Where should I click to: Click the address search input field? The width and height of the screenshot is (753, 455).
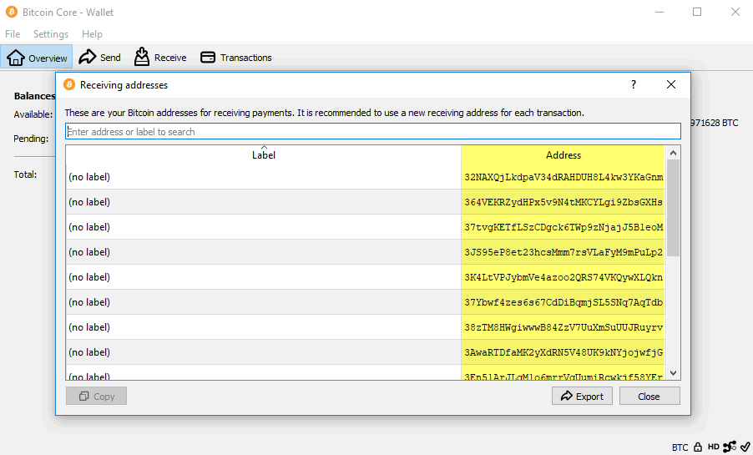click(x=372, y=132)
